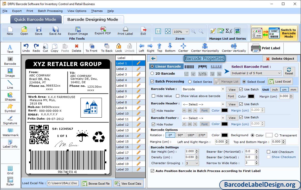Click edit pencil for Label 5
The image size is (301, 190).
tap(139, 85)
